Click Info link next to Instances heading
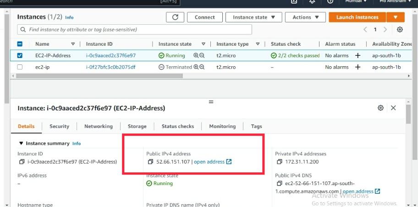 [69, 17]
